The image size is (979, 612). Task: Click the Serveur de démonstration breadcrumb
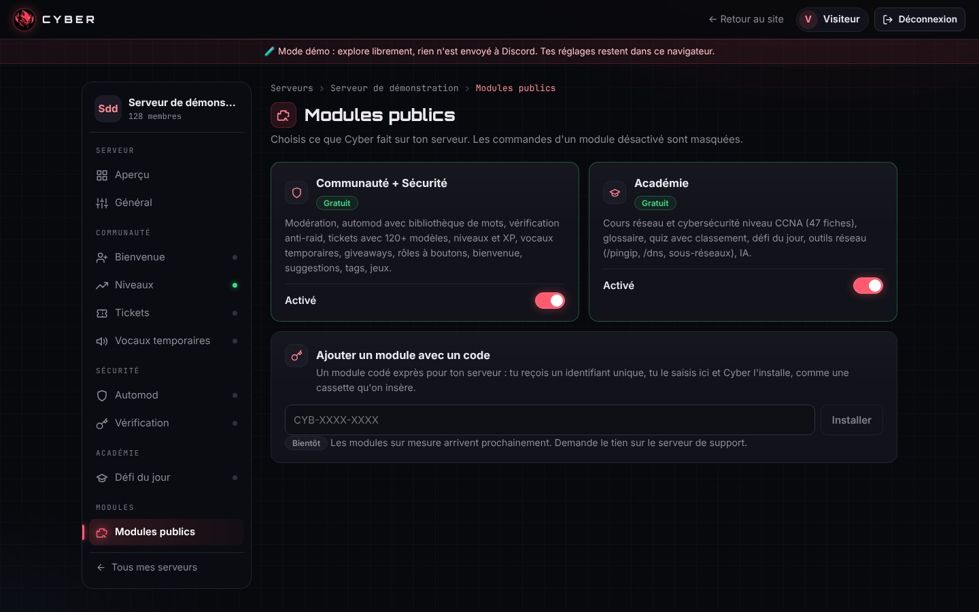(x=394, y=88)
